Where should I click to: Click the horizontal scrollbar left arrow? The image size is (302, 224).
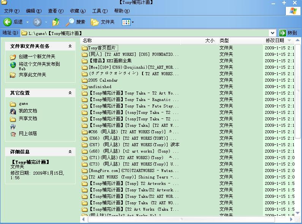(84, 219)
